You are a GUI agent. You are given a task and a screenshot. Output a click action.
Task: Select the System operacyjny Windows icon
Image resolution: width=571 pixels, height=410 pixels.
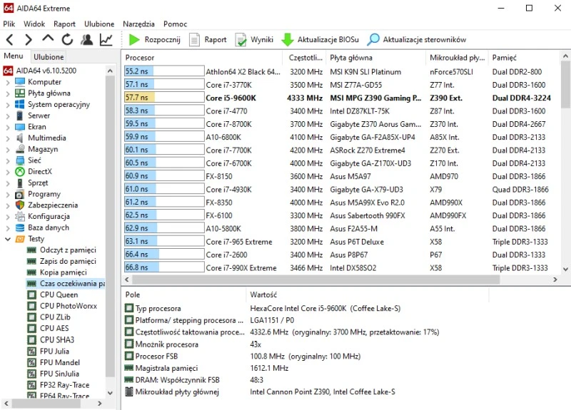(20, 104)
